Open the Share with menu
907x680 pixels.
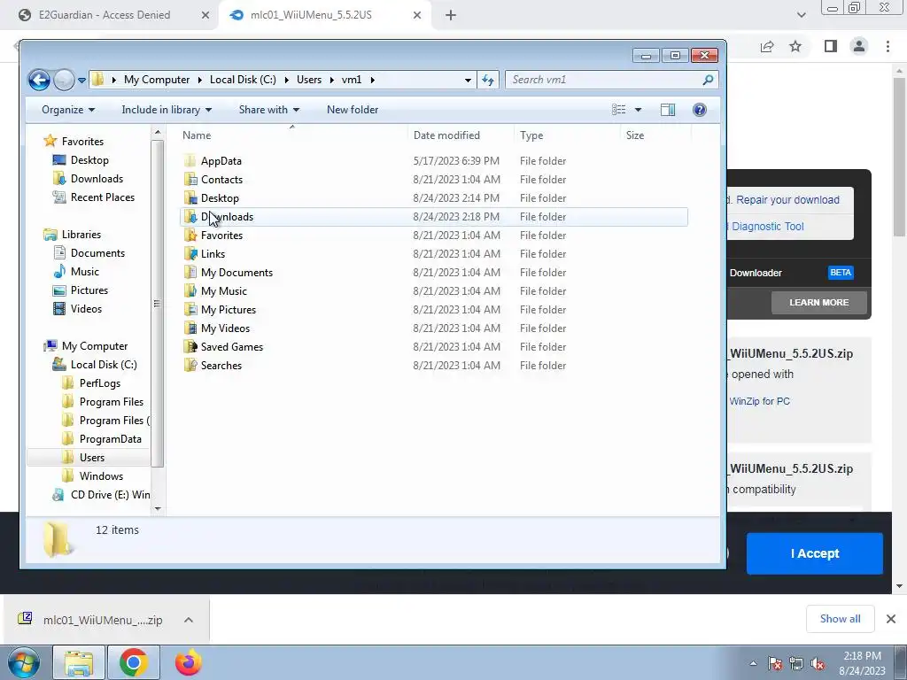tap(269, 110)
